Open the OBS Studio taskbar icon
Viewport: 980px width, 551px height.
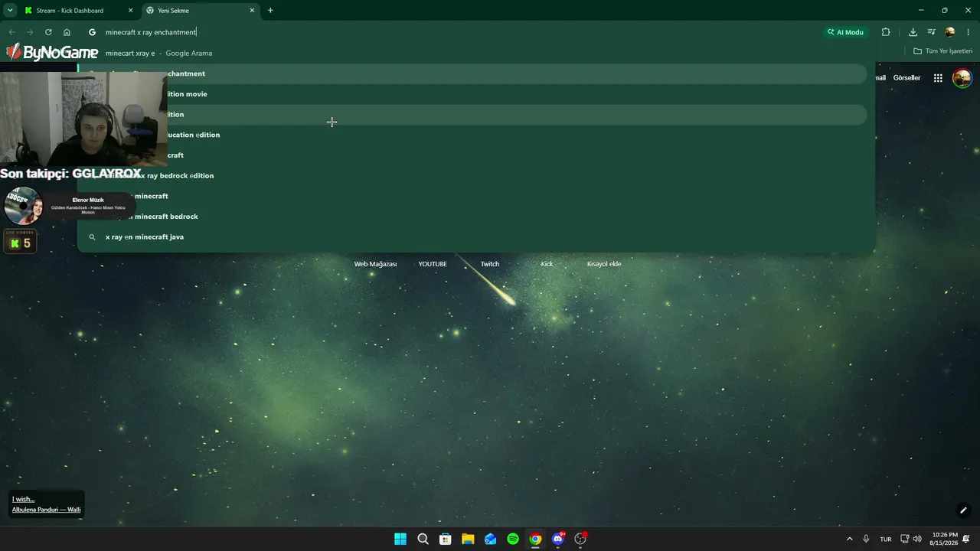point(580,539)
